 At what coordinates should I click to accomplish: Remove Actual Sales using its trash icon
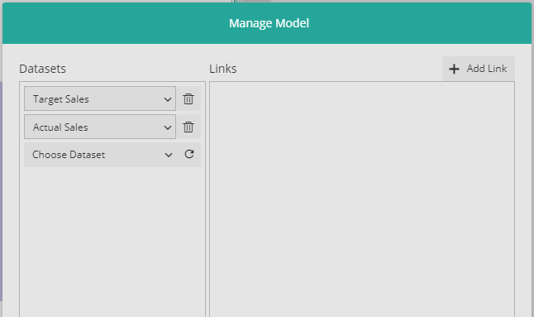(188, 127)
